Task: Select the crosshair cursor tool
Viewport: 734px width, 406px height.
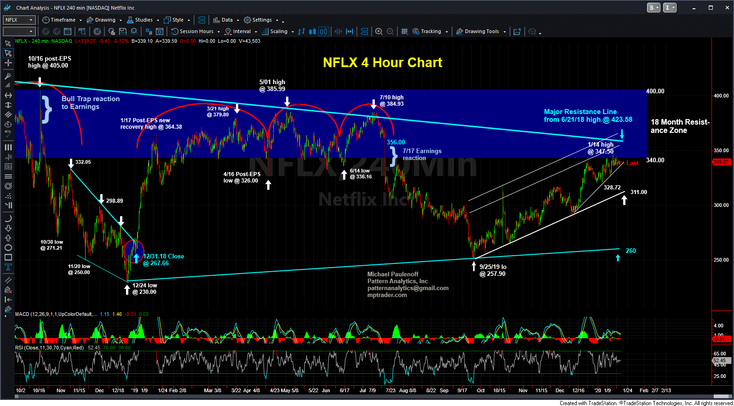Action: (8, 63)
